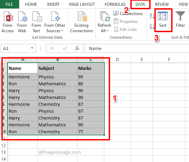Click the Insert Function fx button
This screenshot has height=162, width=189.
click(77, 48)
